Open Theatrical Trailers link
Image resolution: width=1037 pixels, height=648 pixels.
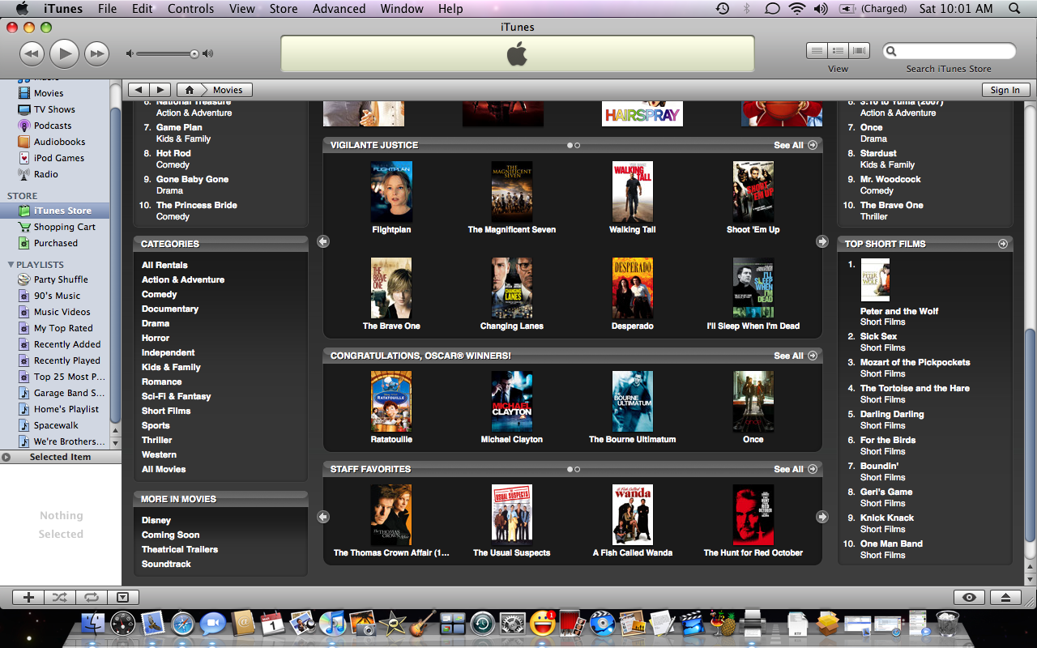pyautogui.click(x=180, y=549)
